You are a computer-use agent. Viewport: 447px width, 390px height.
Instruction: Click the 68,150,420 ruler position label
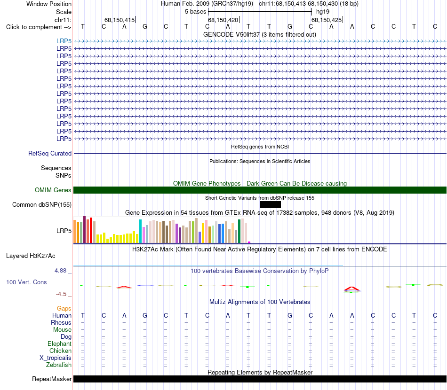click(x=223, y=20)
